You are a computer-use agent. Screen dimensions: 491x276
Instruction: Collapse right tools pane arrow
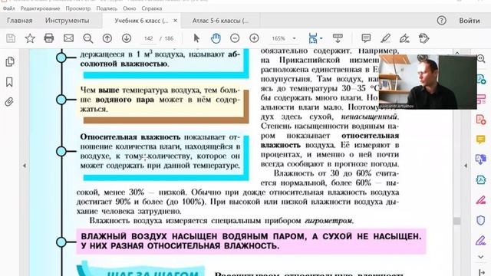pyautogui.click(x=466, y=166)
